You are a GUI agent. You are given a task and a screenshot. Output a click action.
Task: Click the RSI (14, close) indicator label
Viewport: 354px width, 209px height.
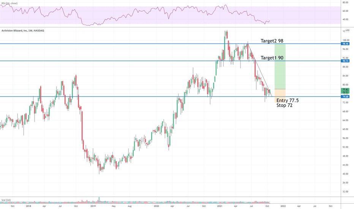[x=9, y=3]
